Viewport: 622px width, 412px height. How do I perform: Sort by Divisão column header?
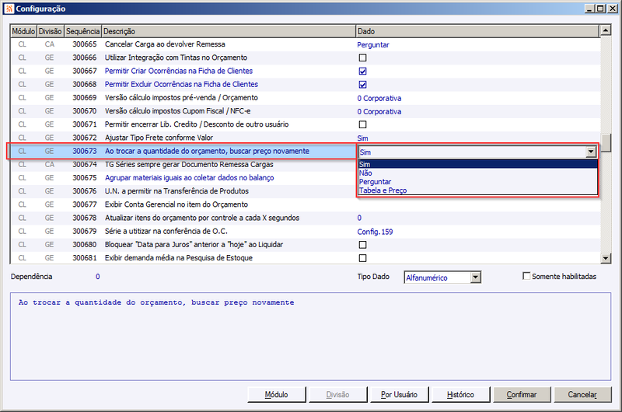click(x=51, y=31)
